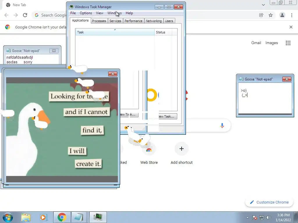Select the Goose Notepad taskbar button

click(79, 217)
